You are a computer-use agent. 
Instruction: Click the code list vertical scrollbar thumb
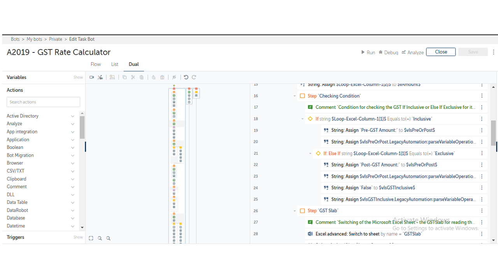(493, 132)
